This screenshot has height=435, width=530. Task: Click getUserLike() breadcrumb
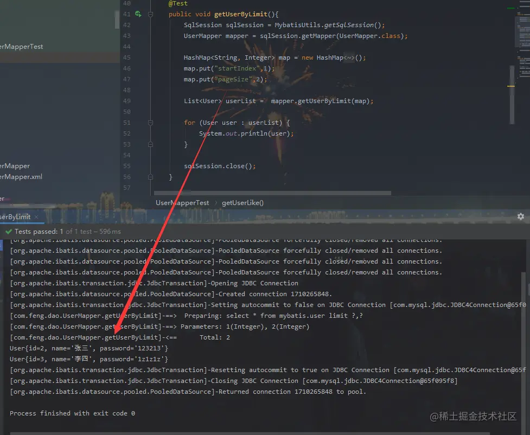[242, 203]
